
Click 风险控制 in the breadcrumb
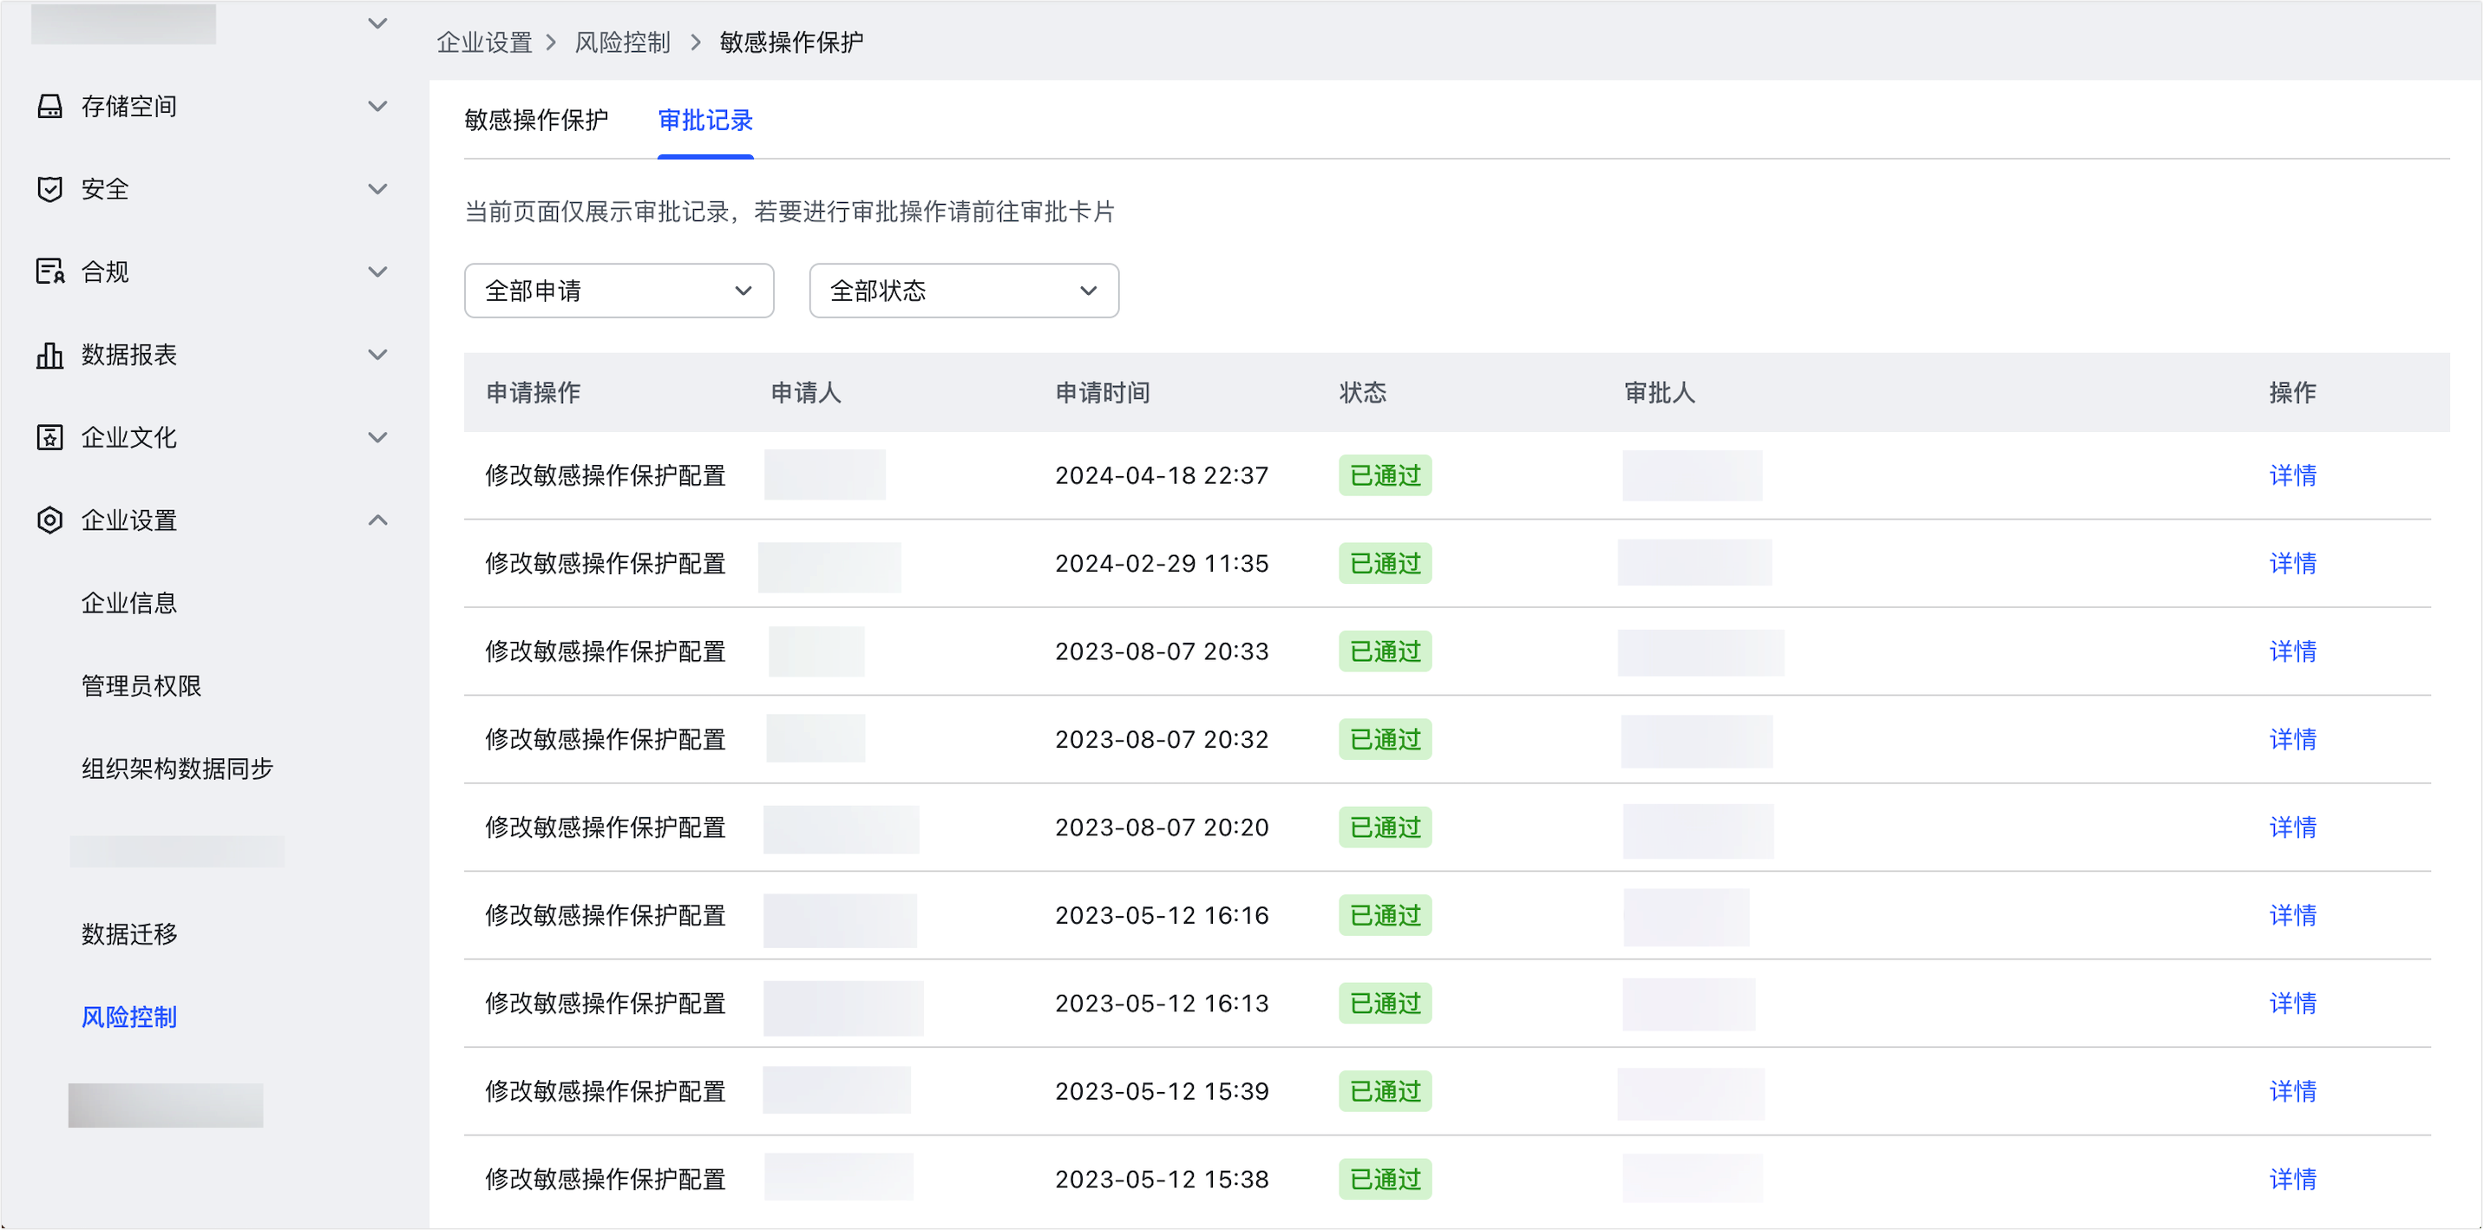point(622,43)
